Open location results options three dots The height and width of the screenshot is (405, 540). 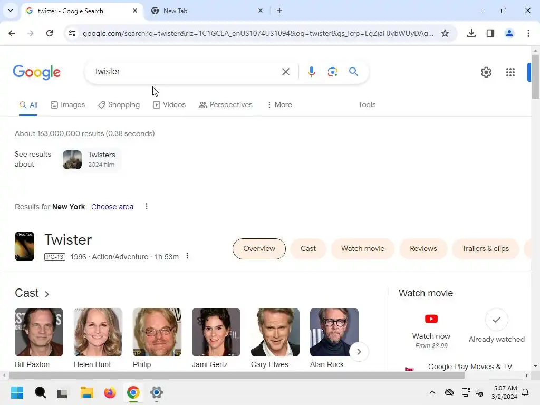pyautogui.click(x=147, y=206)
